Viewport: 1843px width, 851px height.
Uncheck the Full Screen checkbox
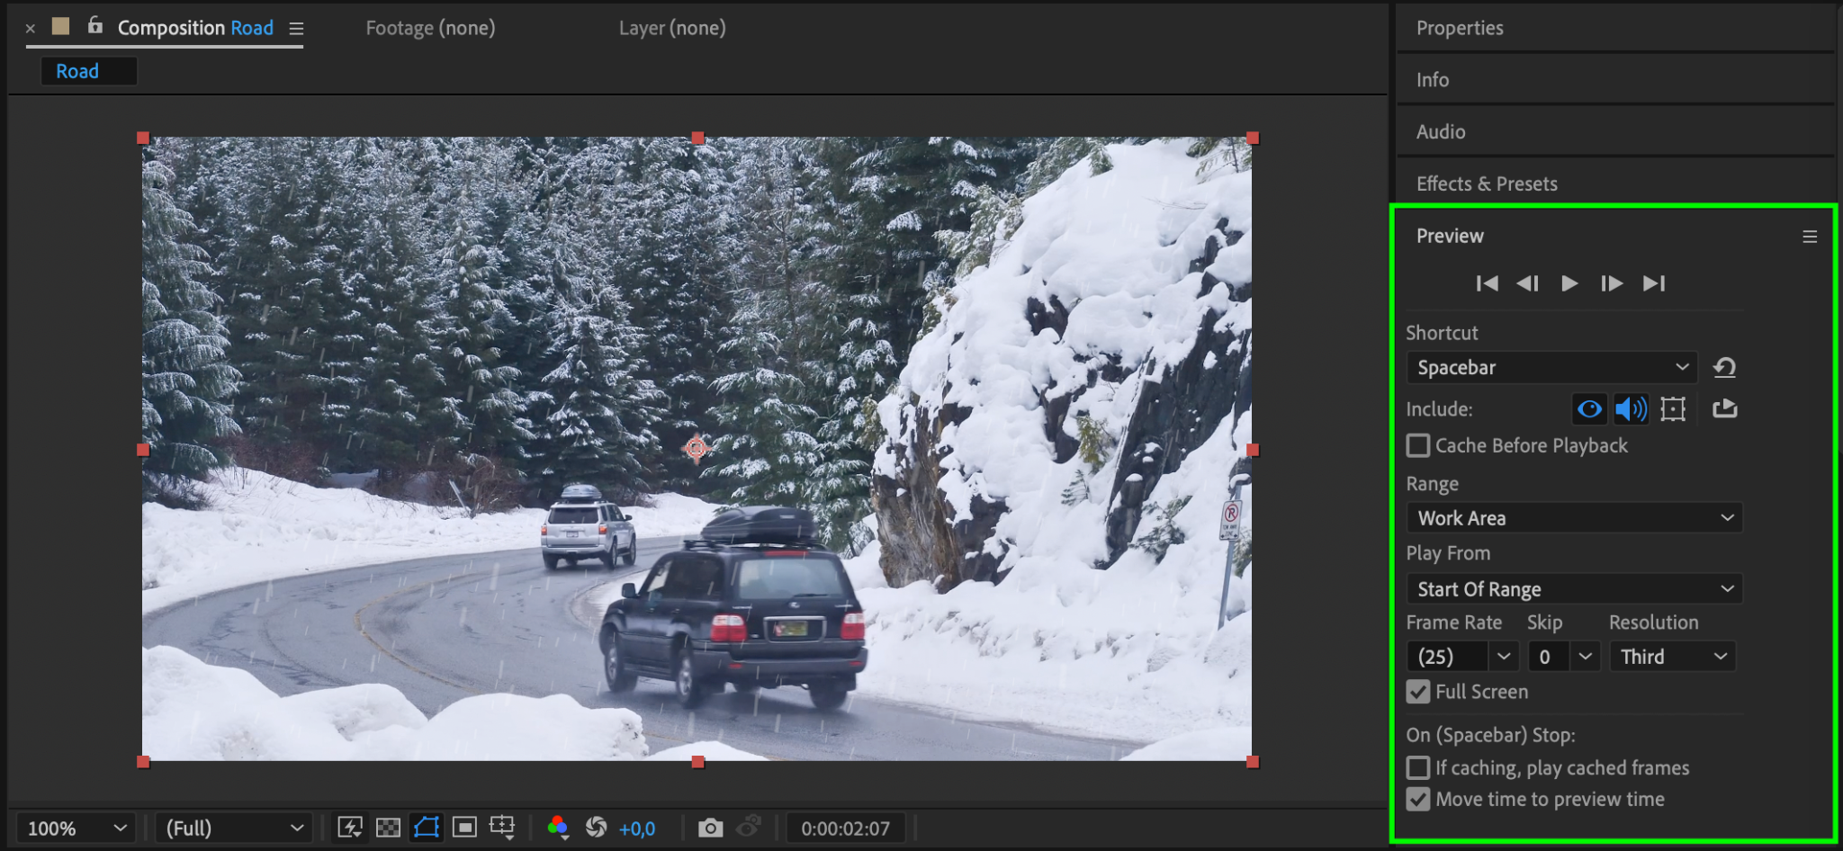(x=1418, y=692)
